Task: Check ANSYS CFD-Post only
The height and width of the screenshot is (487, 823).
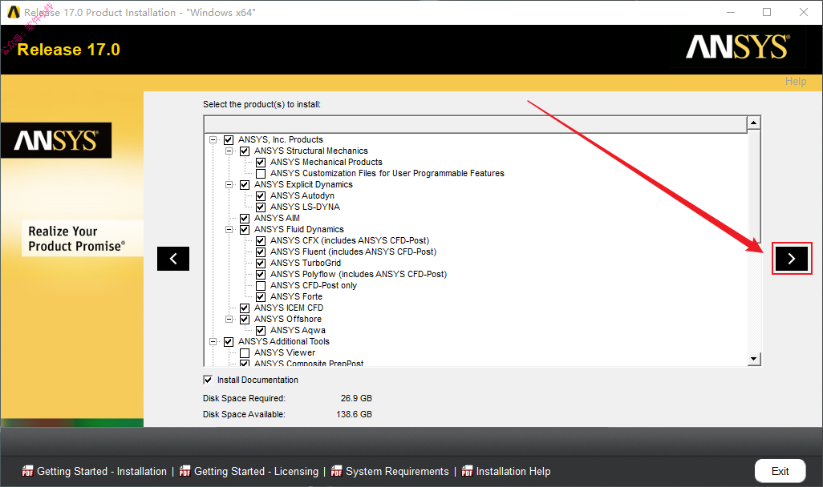Action: click(x=261, y=286)
